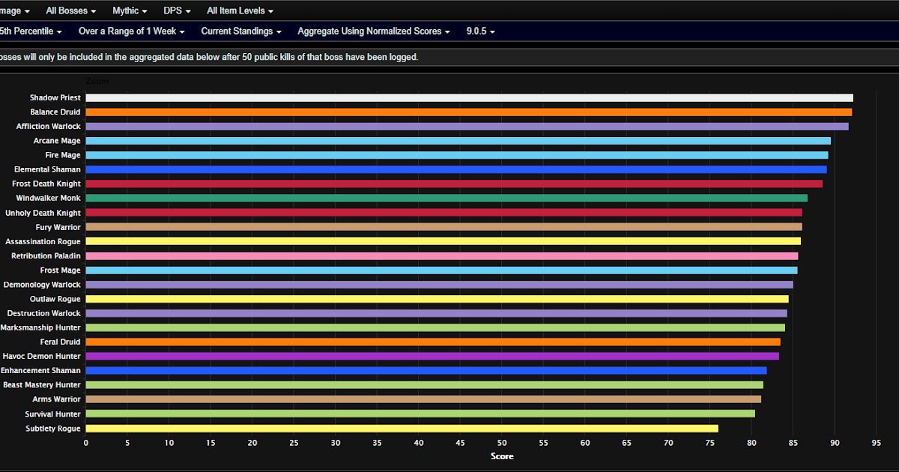Viewport: 899px width, 472px height.
Task: Click the Elemental Shaman blue bar
Action: pos(456,169)
